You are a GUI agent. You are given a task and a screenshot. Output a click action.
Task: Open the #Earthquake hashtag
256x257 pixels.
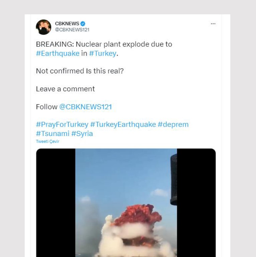pyautogui.click(x=58, y=53)
